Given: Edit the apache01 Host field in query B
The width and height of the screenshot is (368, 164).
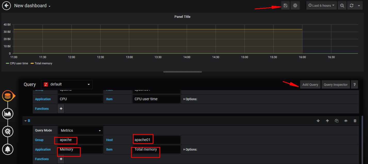Looking at the screenshot, I should click(156, 140).
